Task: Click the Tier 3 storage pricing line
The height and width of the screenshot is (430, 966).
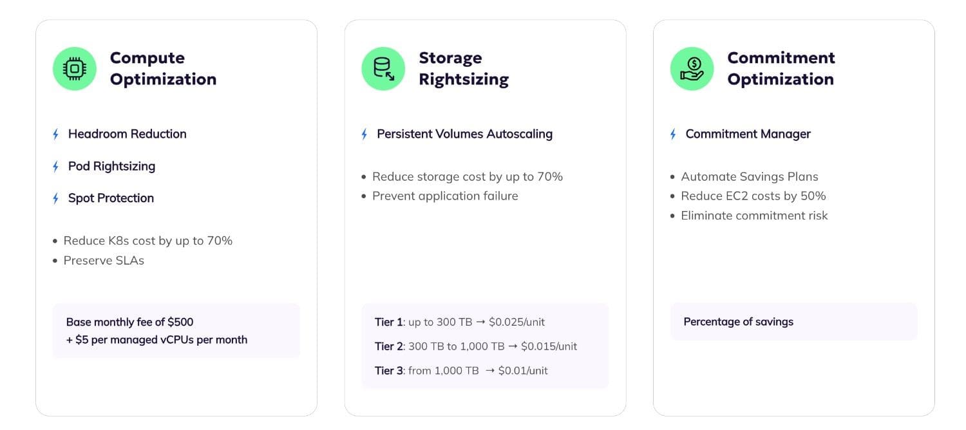Action: 461,371
